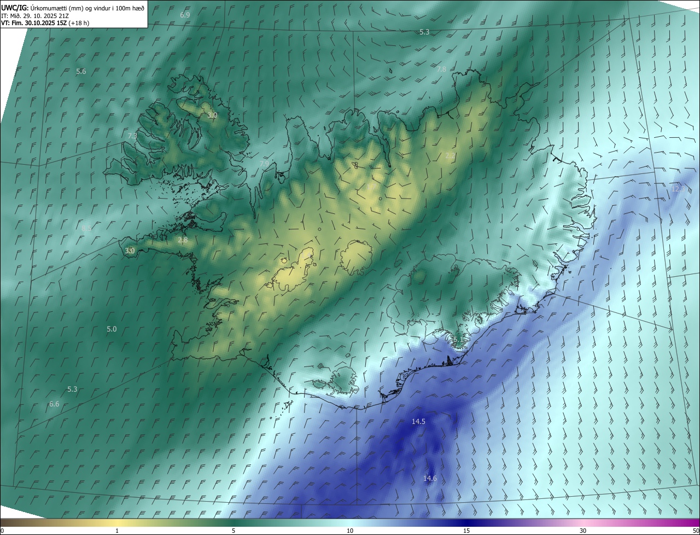The height and width of the screenshot is (535, 700).
Task: Click the 14.6 precipitation value on the map
Action: tap(430, 478)
